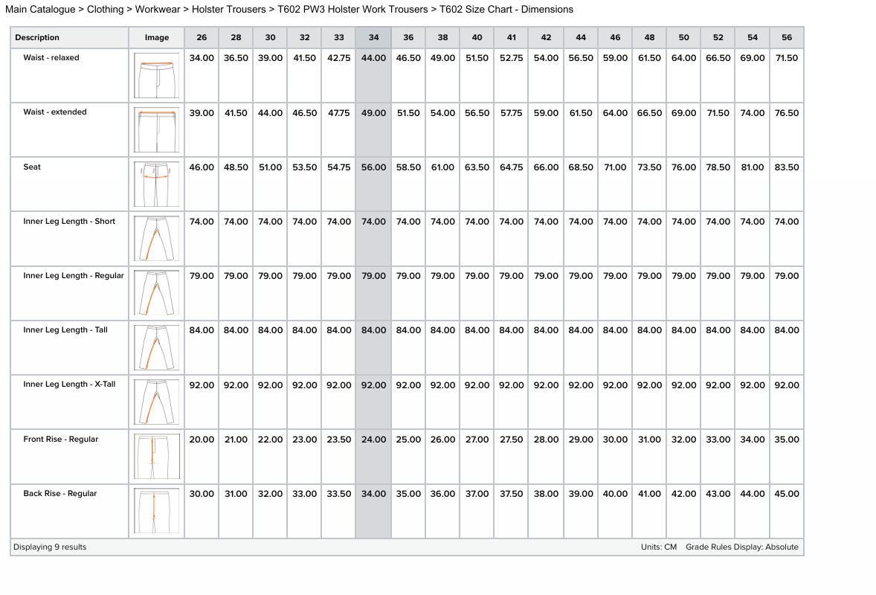Select the Image column header
The height and width of the screenshot is (595, 876).
point(156,37)
